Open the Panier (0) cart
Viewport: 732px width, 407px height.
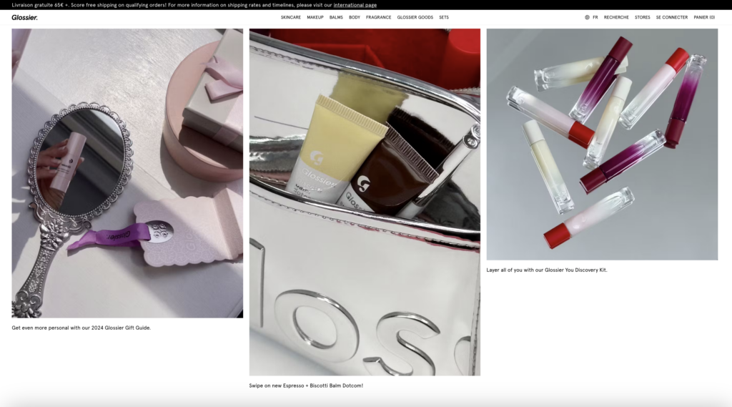(704, 17)
